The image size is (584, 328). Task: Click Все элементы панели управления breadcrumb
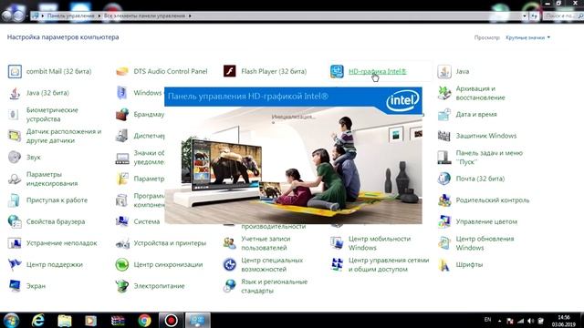pos(144,16)
